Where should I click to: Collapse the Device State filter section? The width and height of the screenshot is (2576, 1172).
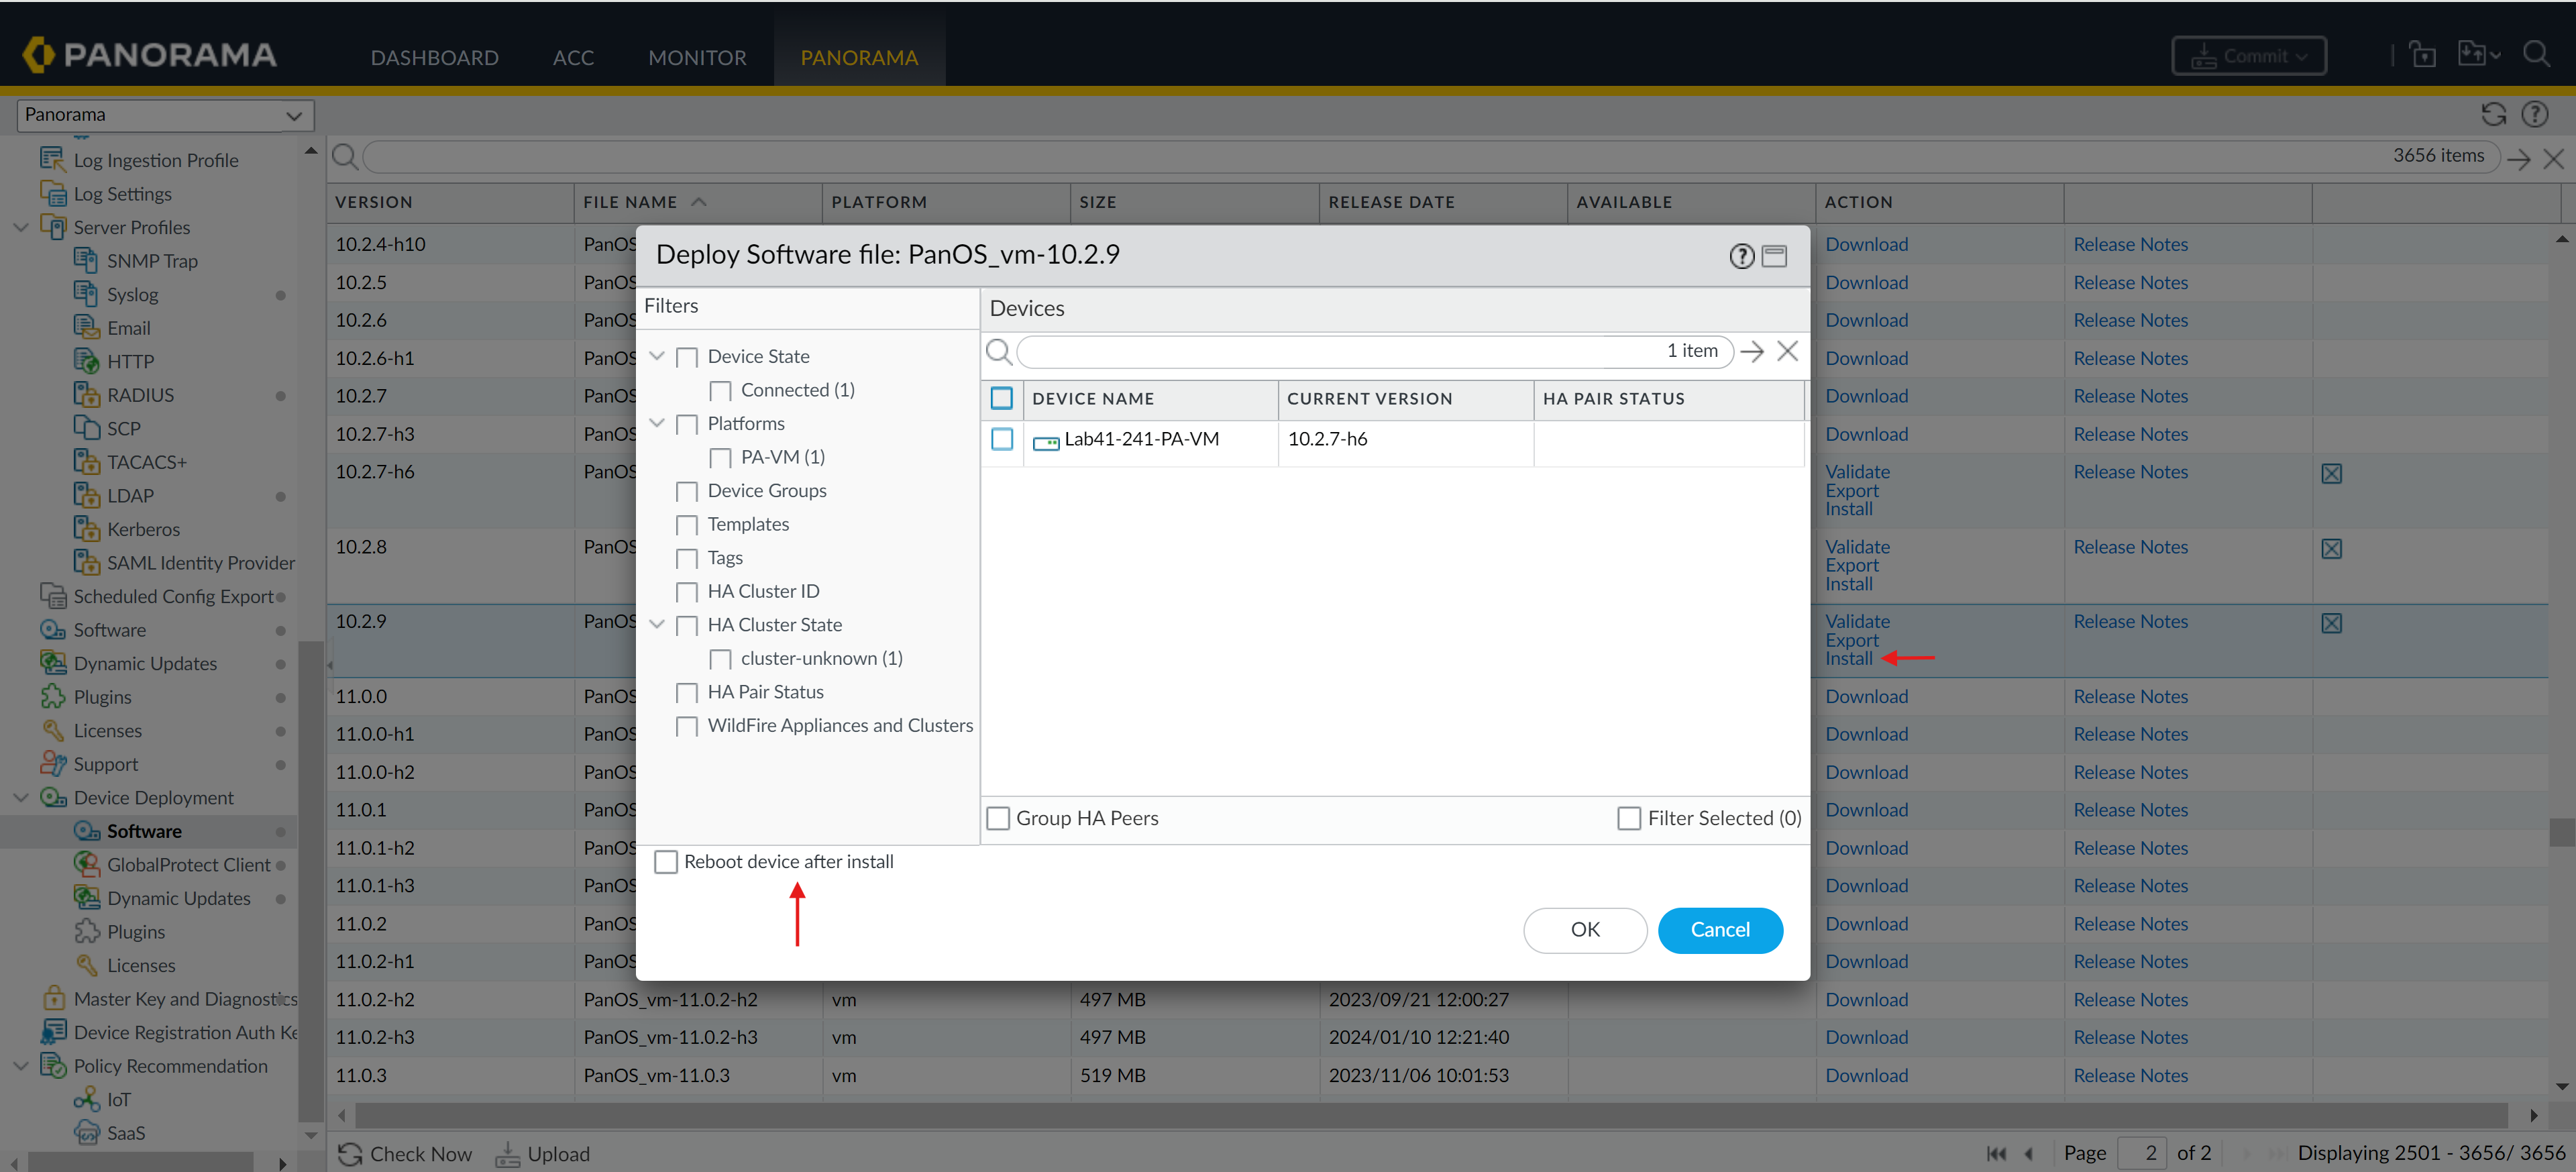tap(657, 356)
